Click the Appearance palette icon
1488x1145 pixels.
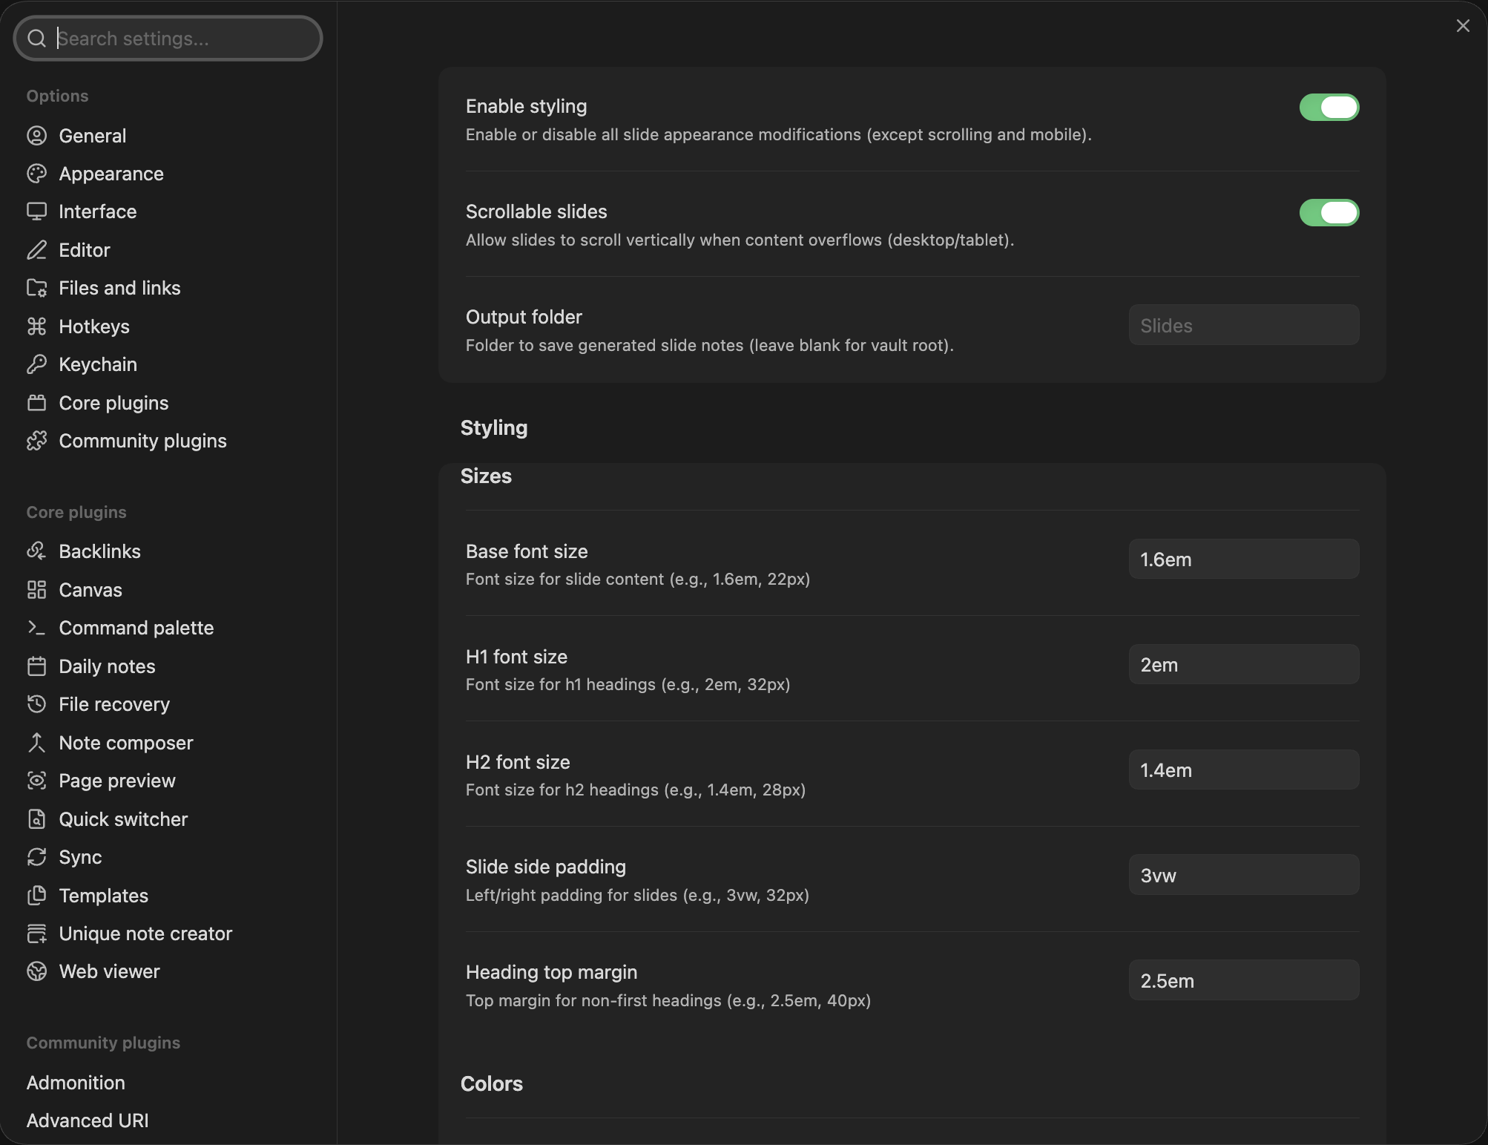[36, 174]
